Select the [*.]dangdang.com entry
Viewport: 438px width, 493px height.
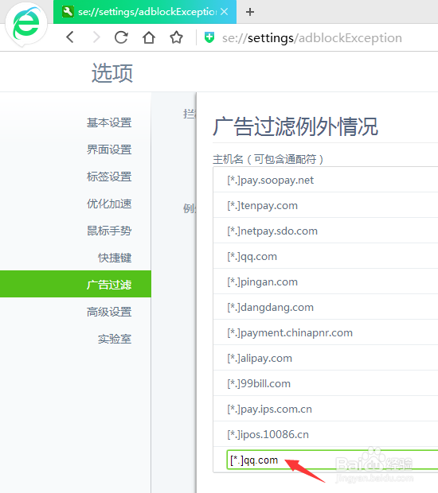pyautogui.click(x=326, y=307)
